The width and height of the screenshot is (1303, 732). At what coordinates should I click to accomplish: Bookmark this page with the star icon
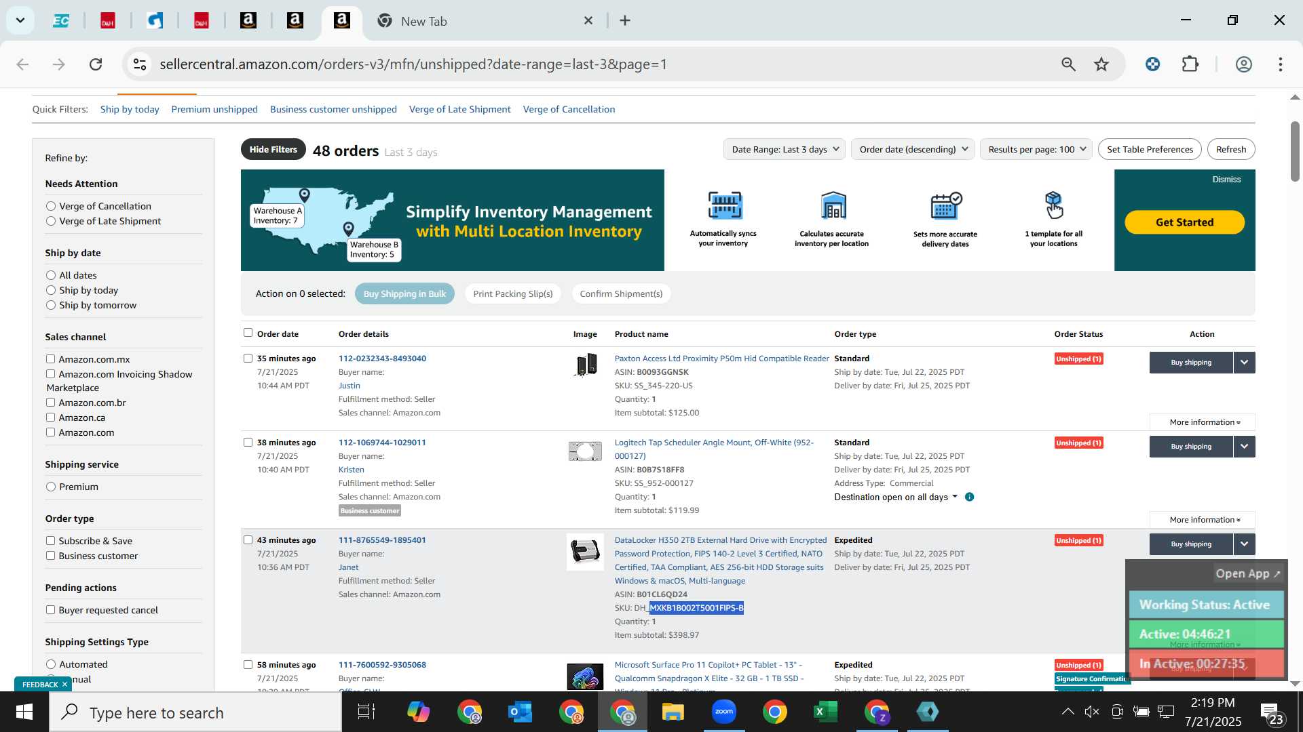tap(1101, 64)
